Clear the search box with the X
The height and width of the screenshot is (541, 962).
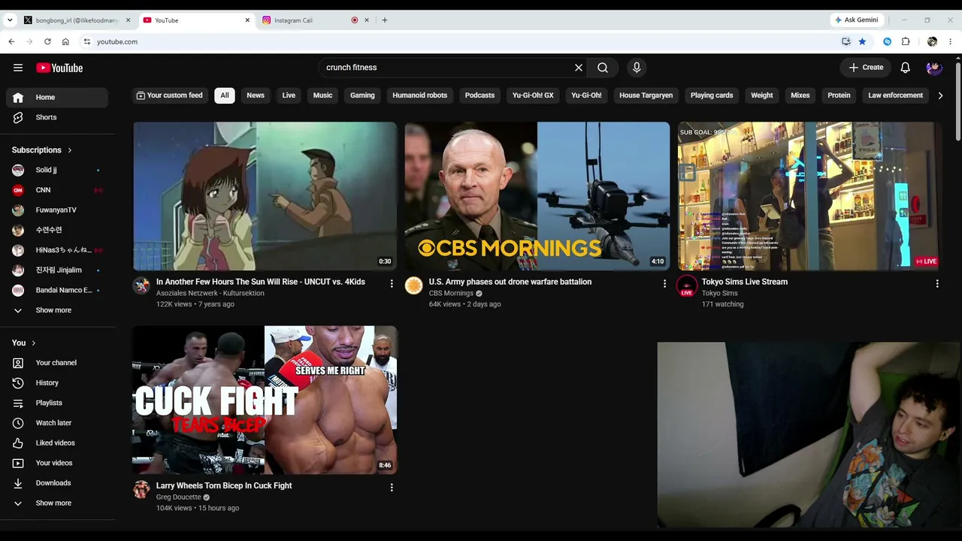(x=579, y=68)
